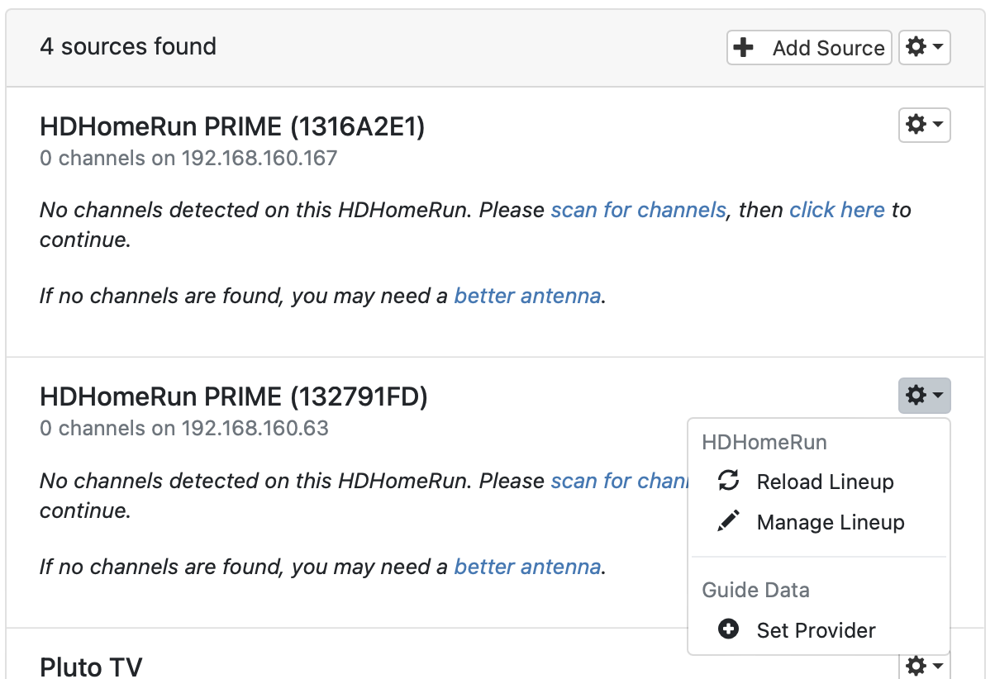995x679 pixels.
Task: Click the plus-circle icon beside Set Provider
Action: [728, 629]
